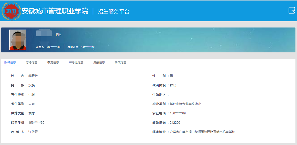Select the name value 蒋开芳
Image resolution: width=297 pixels, height=145 pixels.
pos(33,76)
